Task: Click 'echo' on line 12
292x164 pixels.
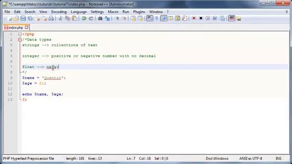Action: point(27,94)
